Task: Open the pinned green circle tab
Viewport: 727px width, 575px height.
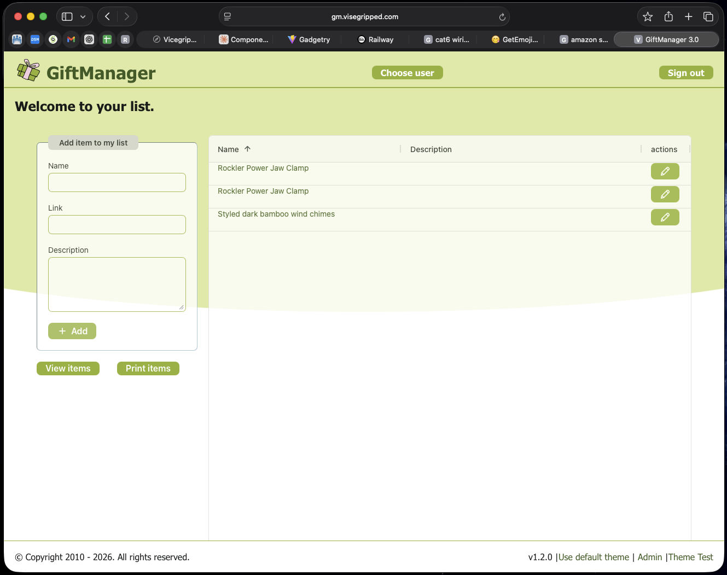Action: pyautogui.click(x=53, y=39)
